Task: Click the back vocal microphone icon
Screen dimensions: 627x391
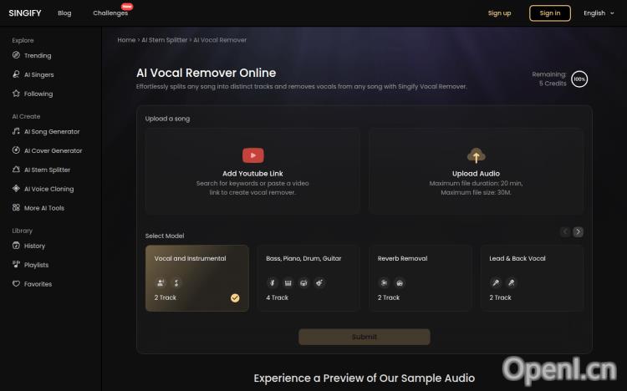Action: (x=511, y=283)
